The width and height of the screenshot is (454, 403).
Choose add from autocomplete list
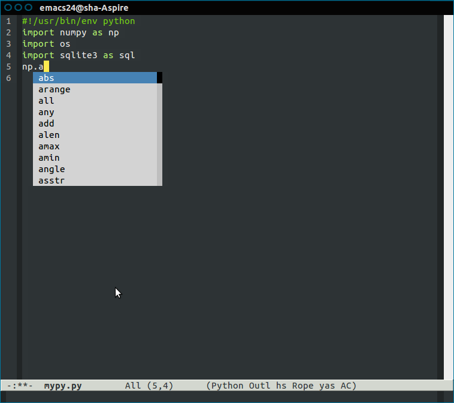click(95, 124)
